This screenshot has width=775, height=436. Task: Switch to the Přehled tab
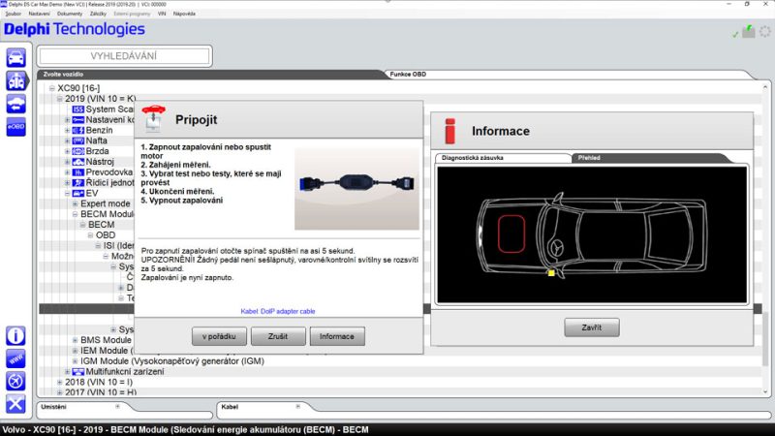(x=590, y=157)
